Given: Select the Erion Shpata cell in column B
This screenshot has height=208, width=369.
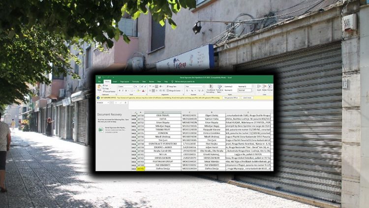Looking at the screenshot, I should click(x=163, y=122).
